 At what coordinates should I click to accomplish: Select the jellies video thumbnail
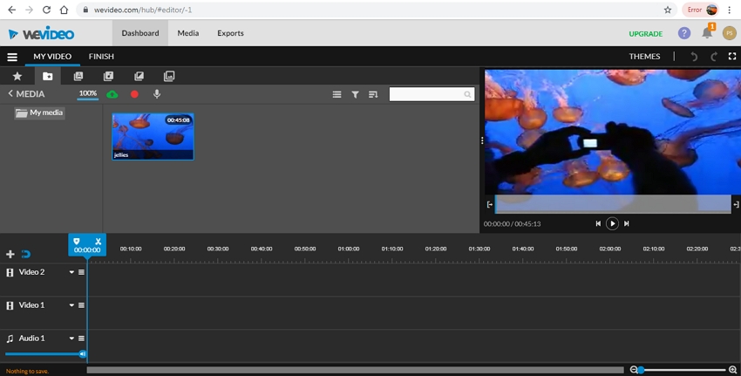tap(153, 136)
